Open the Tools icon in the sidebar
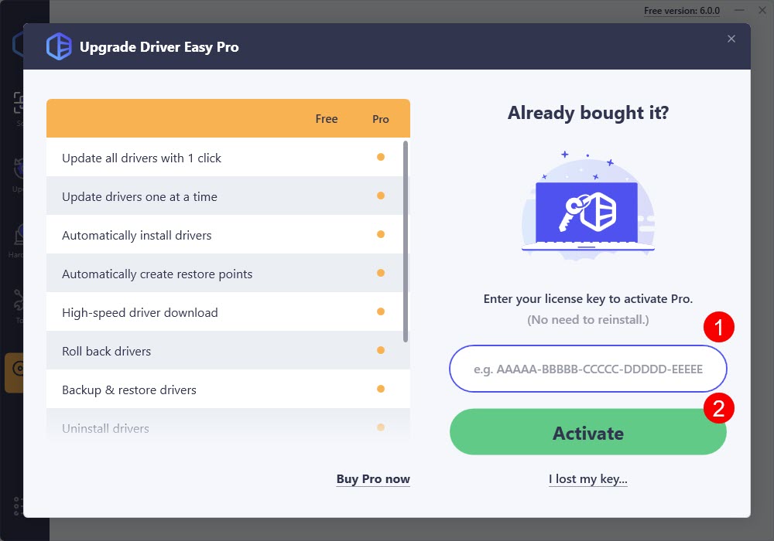The height and width of the screenshot is (541, 774). pos(19,303)
